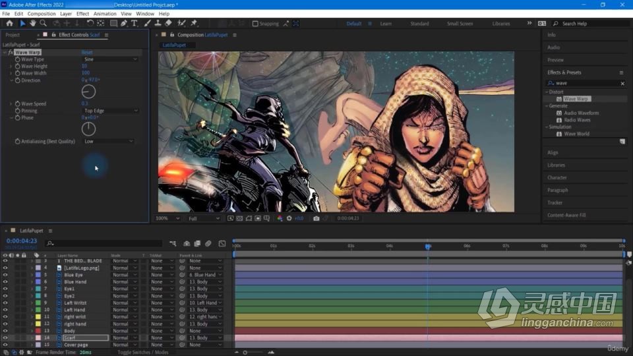The image size is (633, 356).
Task: Open the Preview panel
Action: (555, 60)
